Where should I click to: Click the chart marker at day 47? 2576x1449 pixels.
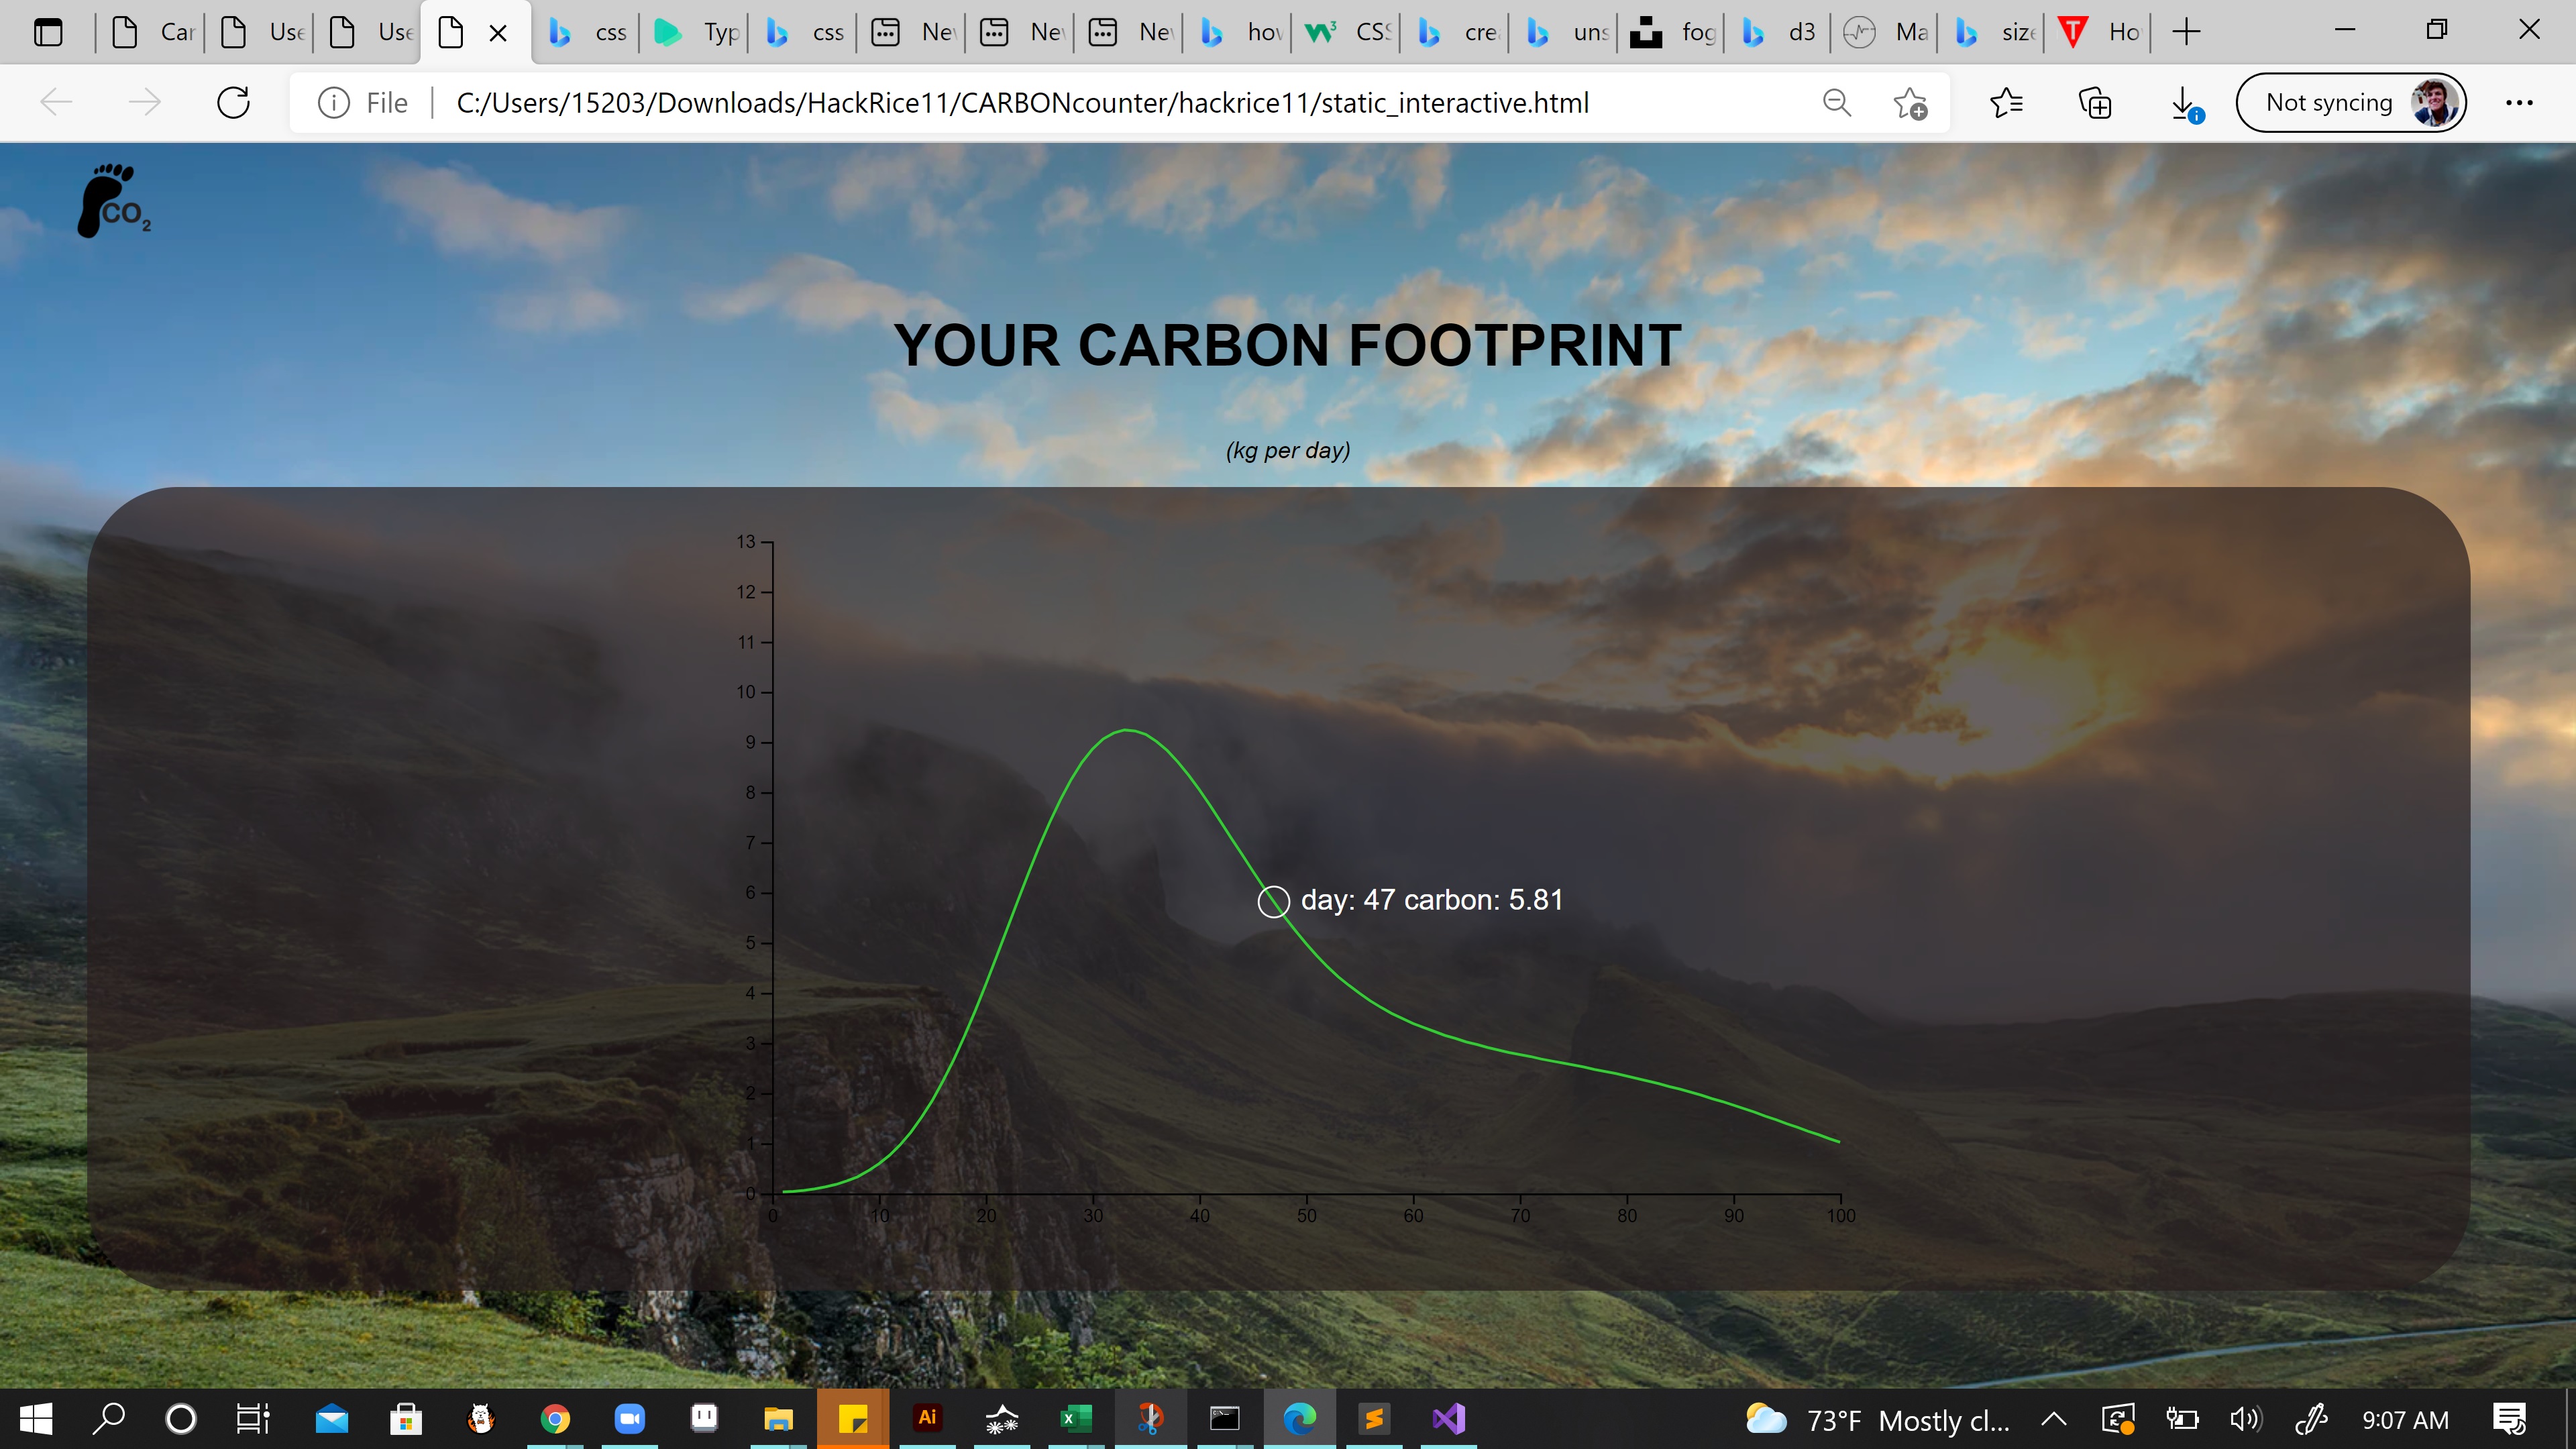click(1273, 901)
